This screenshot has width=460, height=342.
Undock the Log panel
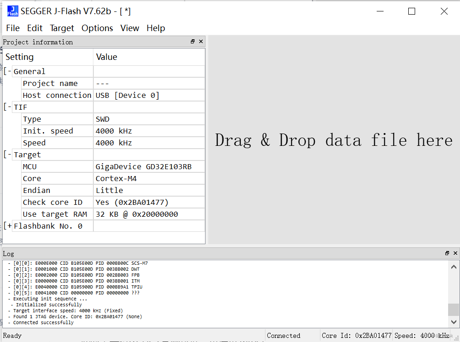pyautogui.click(x=447, y=253)
